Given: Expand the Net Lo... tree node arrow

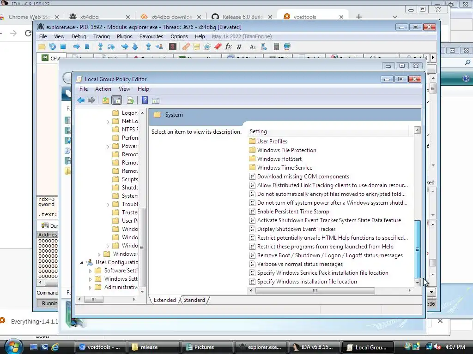Looking at the screenshot, I should (108, 122).
